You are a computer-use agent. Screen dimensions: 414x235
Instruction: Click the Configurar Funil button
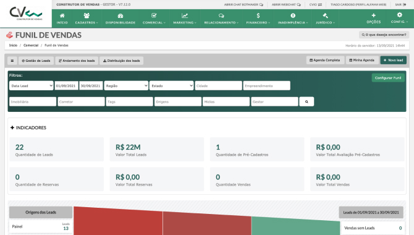[x=388, y=78]
